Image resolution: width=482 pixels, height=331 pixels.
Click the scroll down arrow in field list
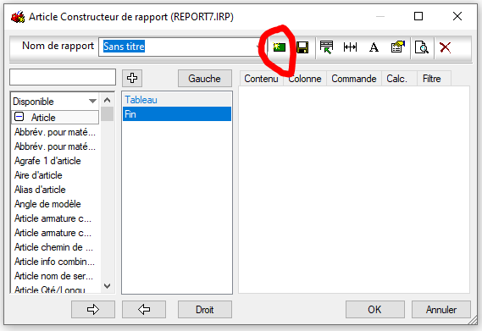[x=107, y=286]
